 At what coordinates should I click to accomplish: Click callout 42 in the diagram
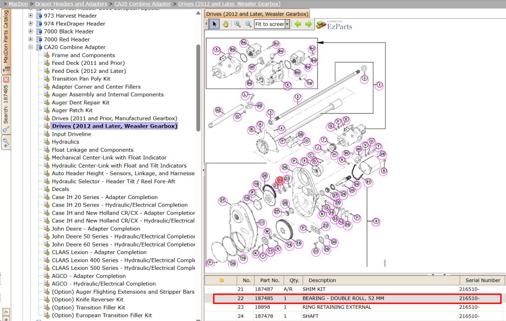coord(218,110)
